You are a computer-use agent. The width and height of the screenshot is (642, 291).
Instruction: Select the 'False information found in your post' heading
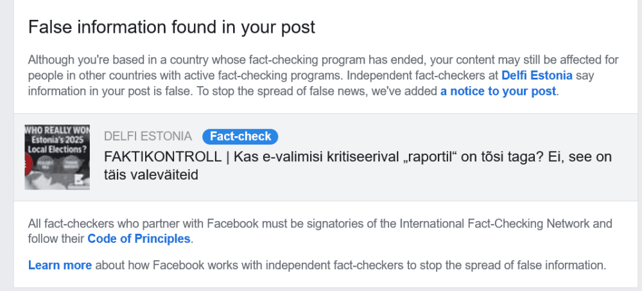[172, 28]
